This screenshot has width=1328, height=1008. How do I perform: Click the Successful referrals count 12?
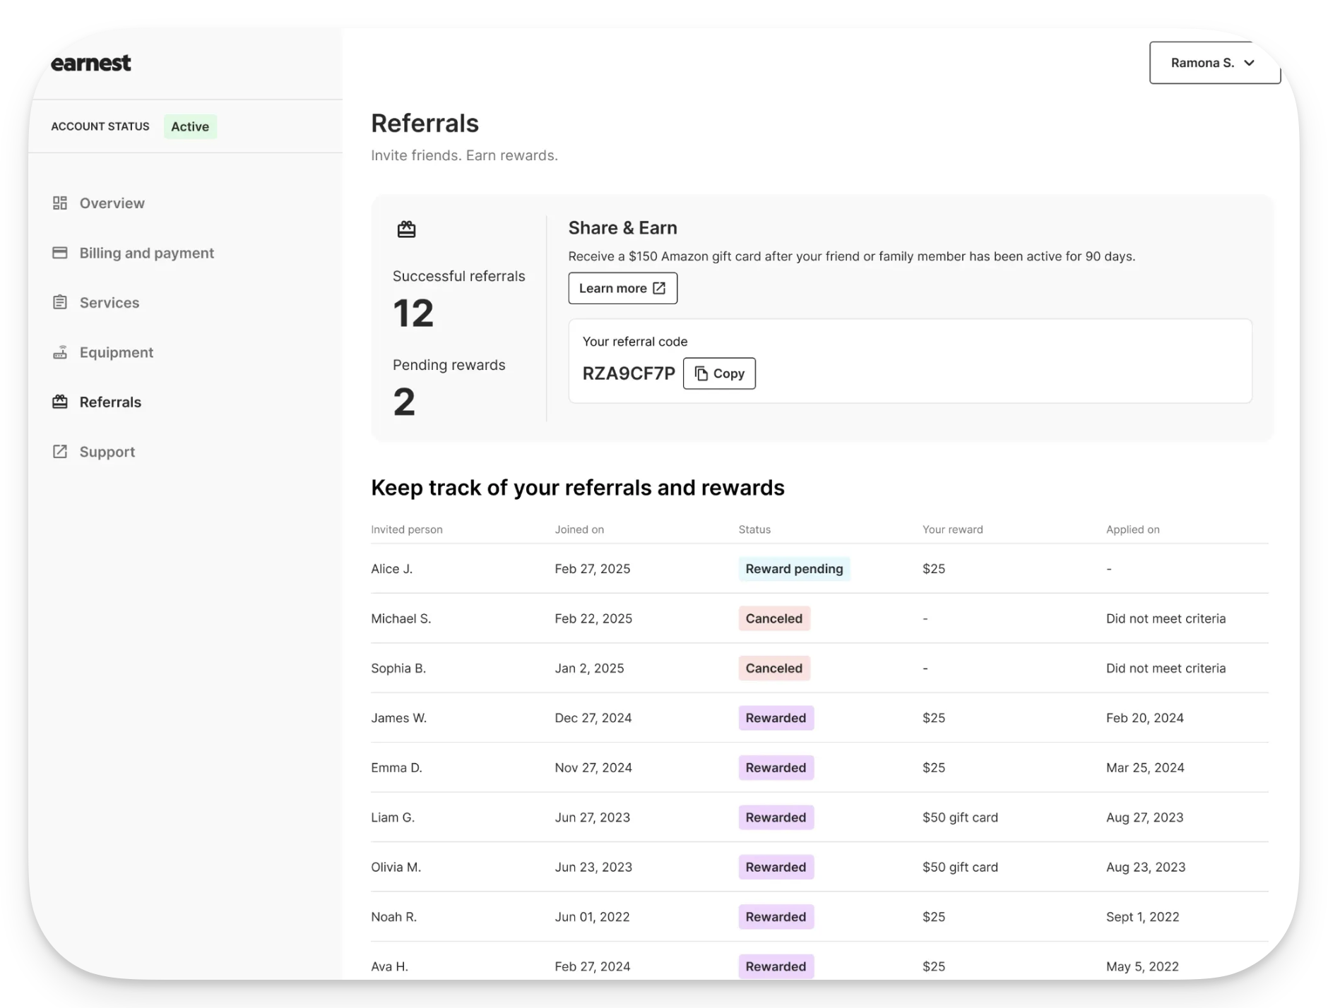(413, 313)
